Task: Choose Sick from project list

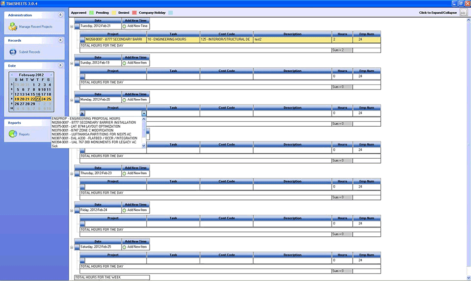Action: (x=97, y=146)
